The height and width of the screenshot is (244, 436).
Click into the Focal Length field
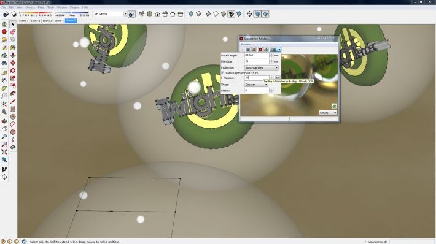click(257, 55)
